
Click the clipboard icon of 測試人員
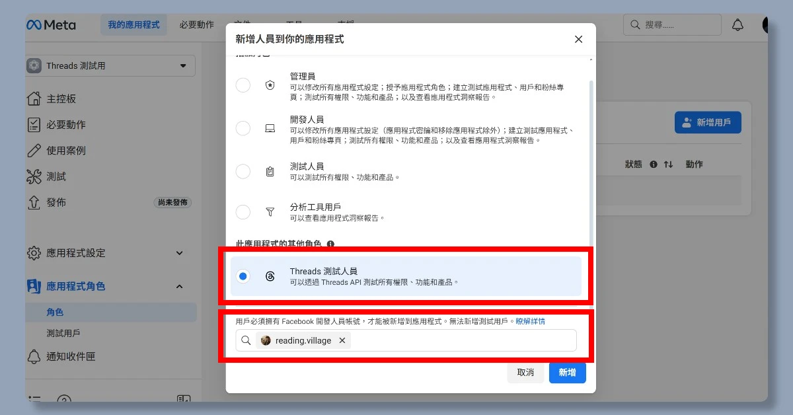(x=270, y=171)
